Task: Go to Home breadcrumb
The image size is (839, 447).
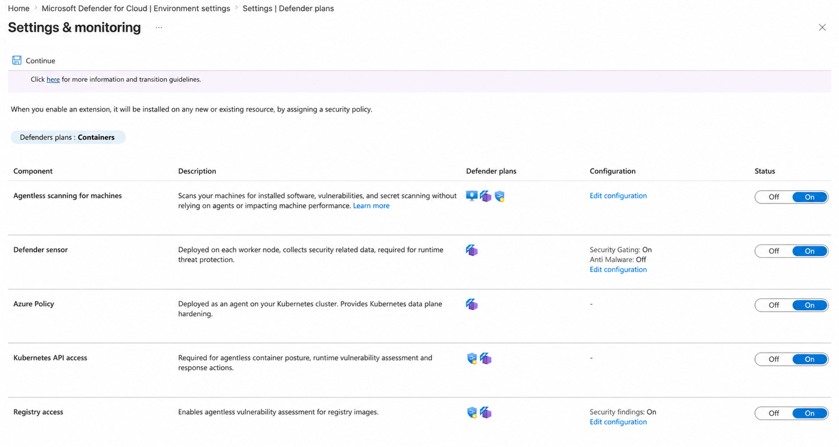Action: point(19,8)
